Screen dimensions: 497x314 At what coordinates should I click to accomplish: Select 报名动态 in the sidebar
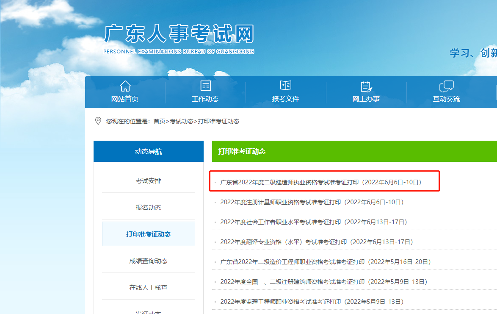click(x=148, y=208)
